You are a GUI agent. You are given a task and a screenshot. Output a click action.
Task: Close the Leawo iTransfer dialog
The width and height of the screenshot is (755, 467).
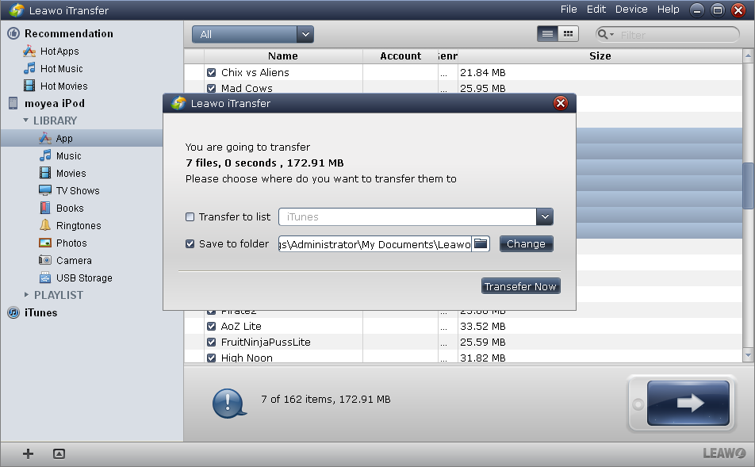pyautogui.click(x=561, y=103)
